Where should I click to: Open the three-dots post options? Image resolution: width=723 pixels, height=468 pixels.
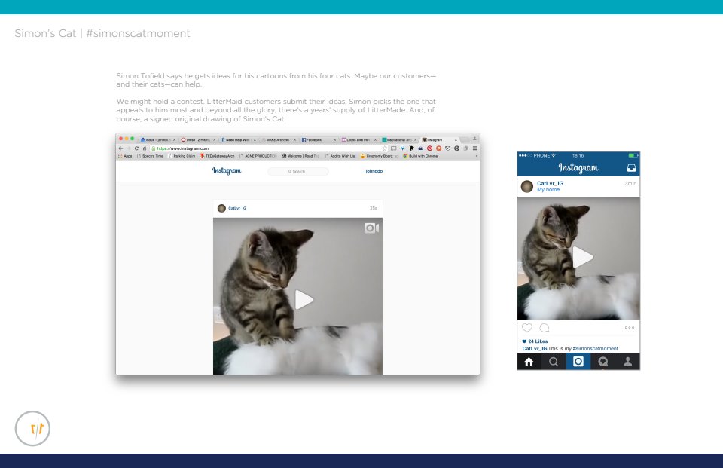click(630, 328)
